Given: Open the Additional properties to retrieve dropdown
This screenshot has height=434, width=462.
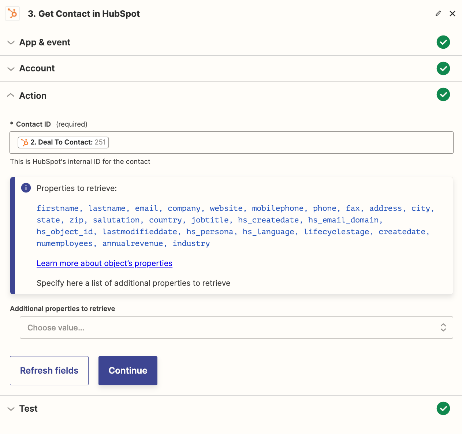Looking at the screenshot, I should pos(236,328).
